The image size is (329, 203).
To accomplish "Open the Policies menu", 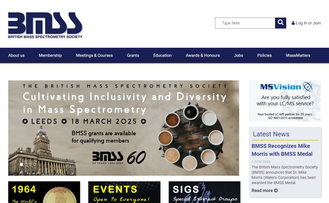I will tap(265, 55).
